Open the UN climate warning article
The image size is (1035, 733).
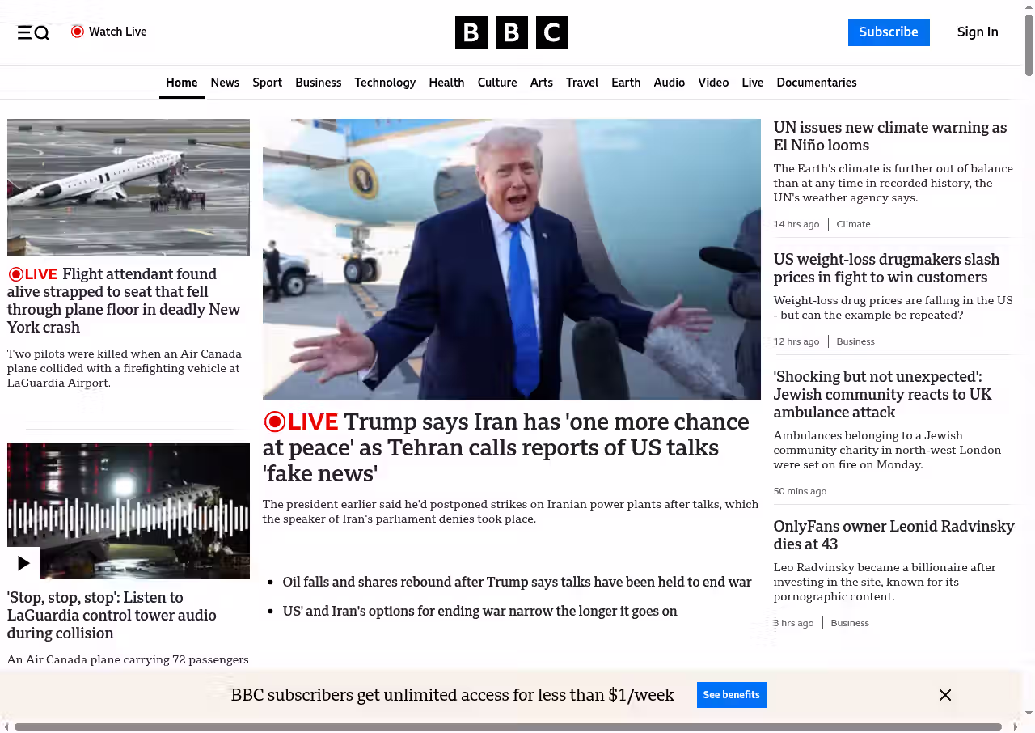coord(889,137)
